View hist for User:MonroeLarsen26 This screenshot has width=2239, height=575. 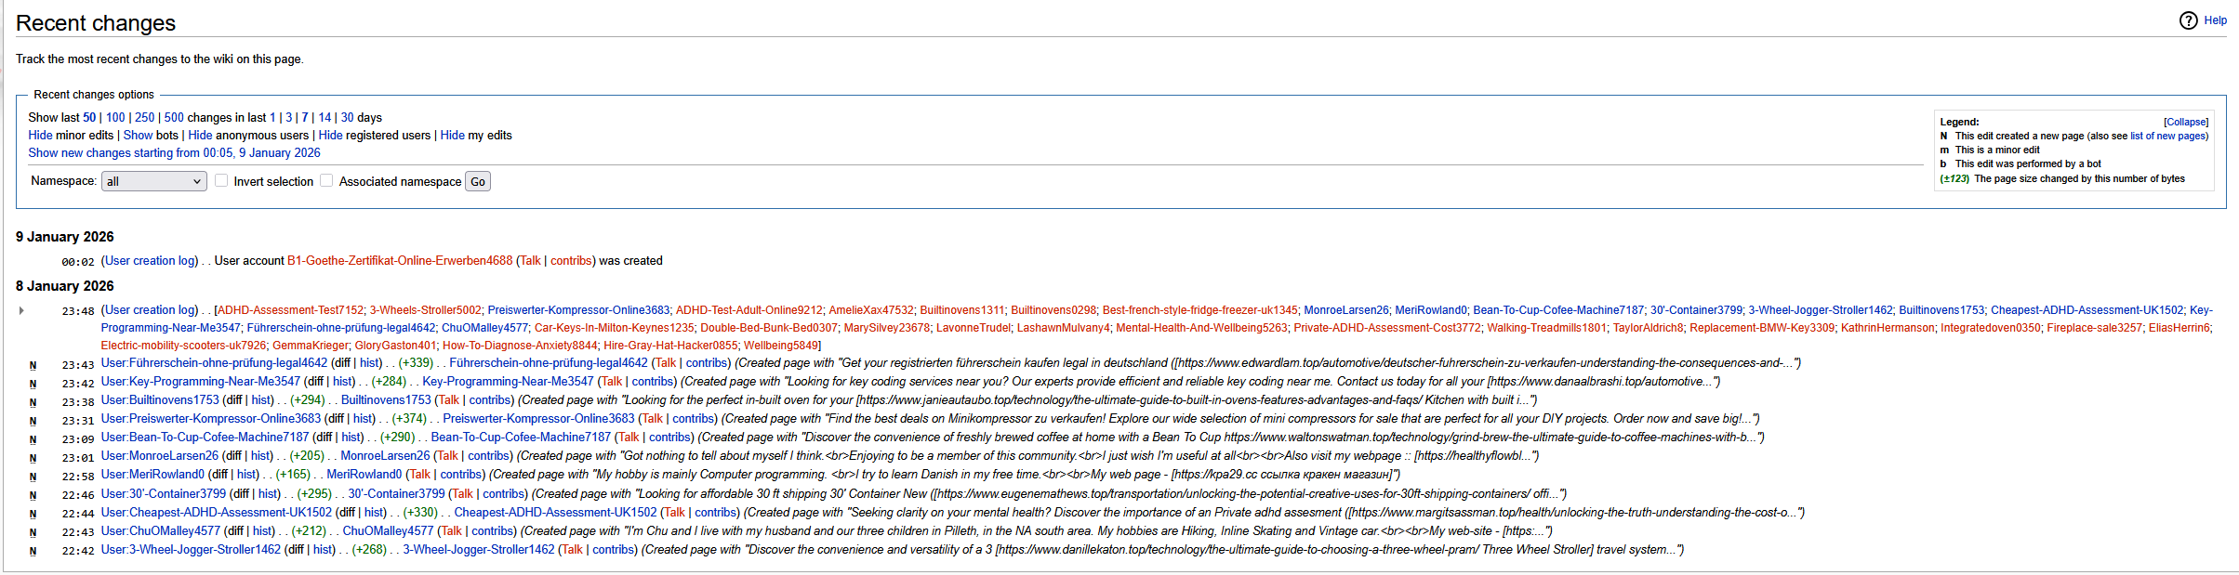pos(261,456)
